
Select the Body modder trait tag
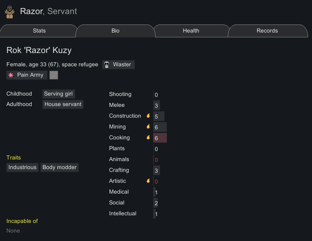point(59,167)
